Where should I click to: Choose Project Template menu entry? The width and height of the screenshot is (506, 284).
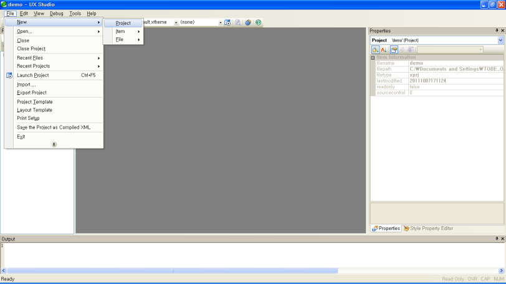click(54, 102)
